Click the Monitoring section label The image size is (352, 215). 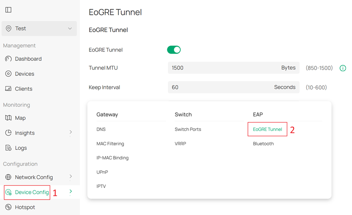tap(16, 105)
